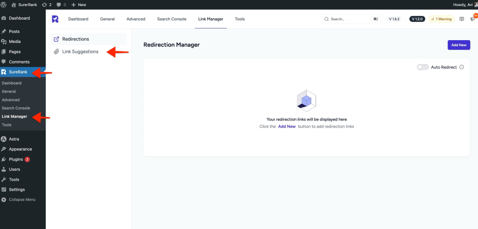Switch to the General tab in SureRank header
Screen dimensions: 478x229
tap(107, 19)
